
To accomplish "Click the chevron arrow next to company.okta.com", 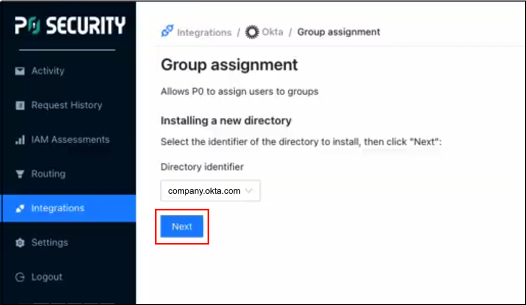I will point(249,191).
